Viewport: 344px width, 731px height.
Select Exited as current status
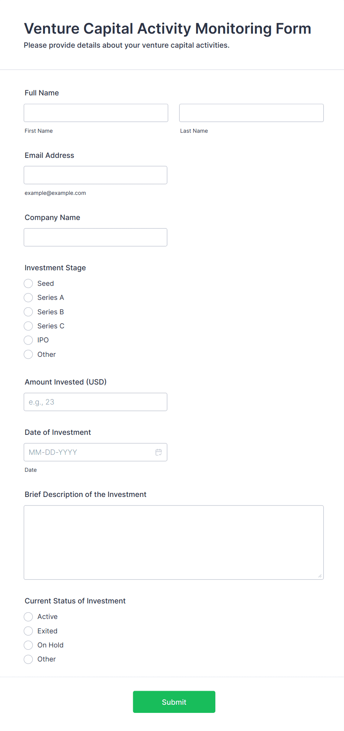click(x=28, y=631)
